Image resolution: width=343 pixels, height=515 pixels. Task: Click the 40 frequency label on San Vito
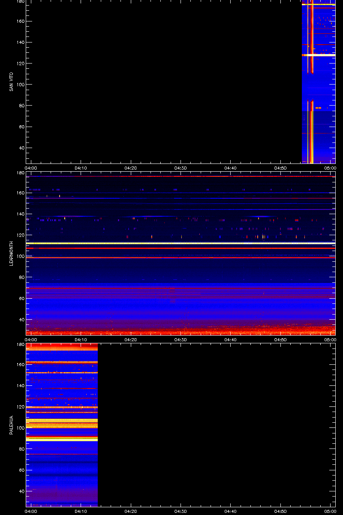tap(22, 148)
